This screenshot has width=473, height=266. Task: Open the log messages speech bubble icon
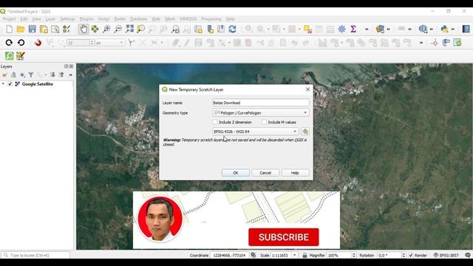(x=468, y=255)
